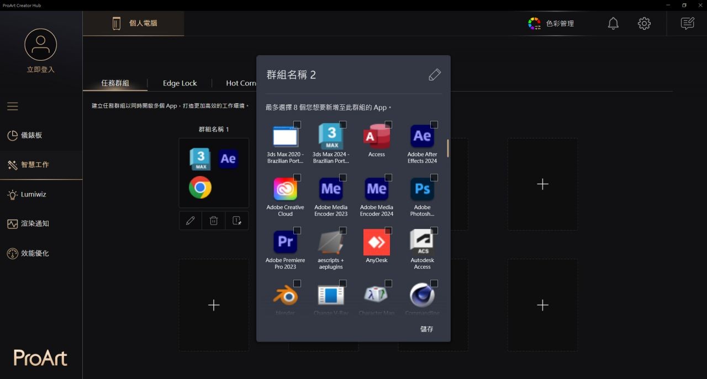Image resolution: width=707 pixels, height=379 pixels.
Task: Click the app list vertical scrollbar
Action: point(448,148)
